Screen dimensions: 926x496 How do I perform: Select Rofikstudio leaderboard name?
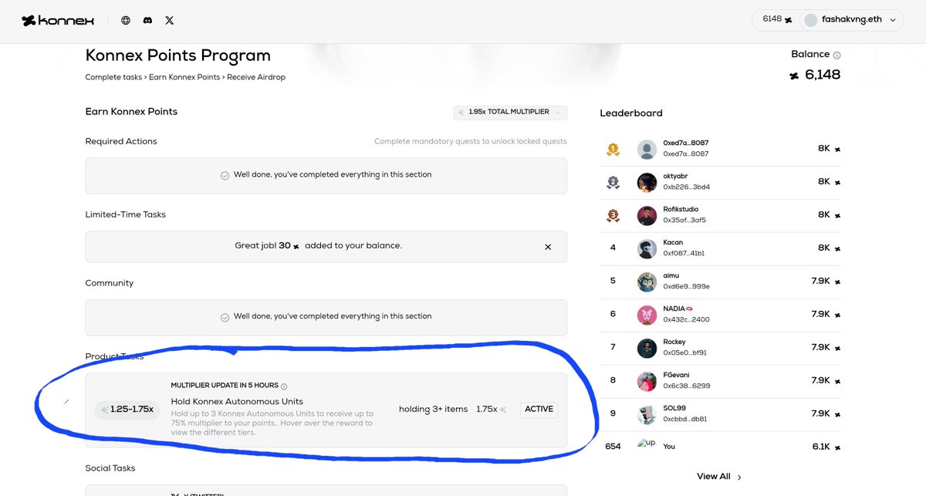click(x=681, y=210)
